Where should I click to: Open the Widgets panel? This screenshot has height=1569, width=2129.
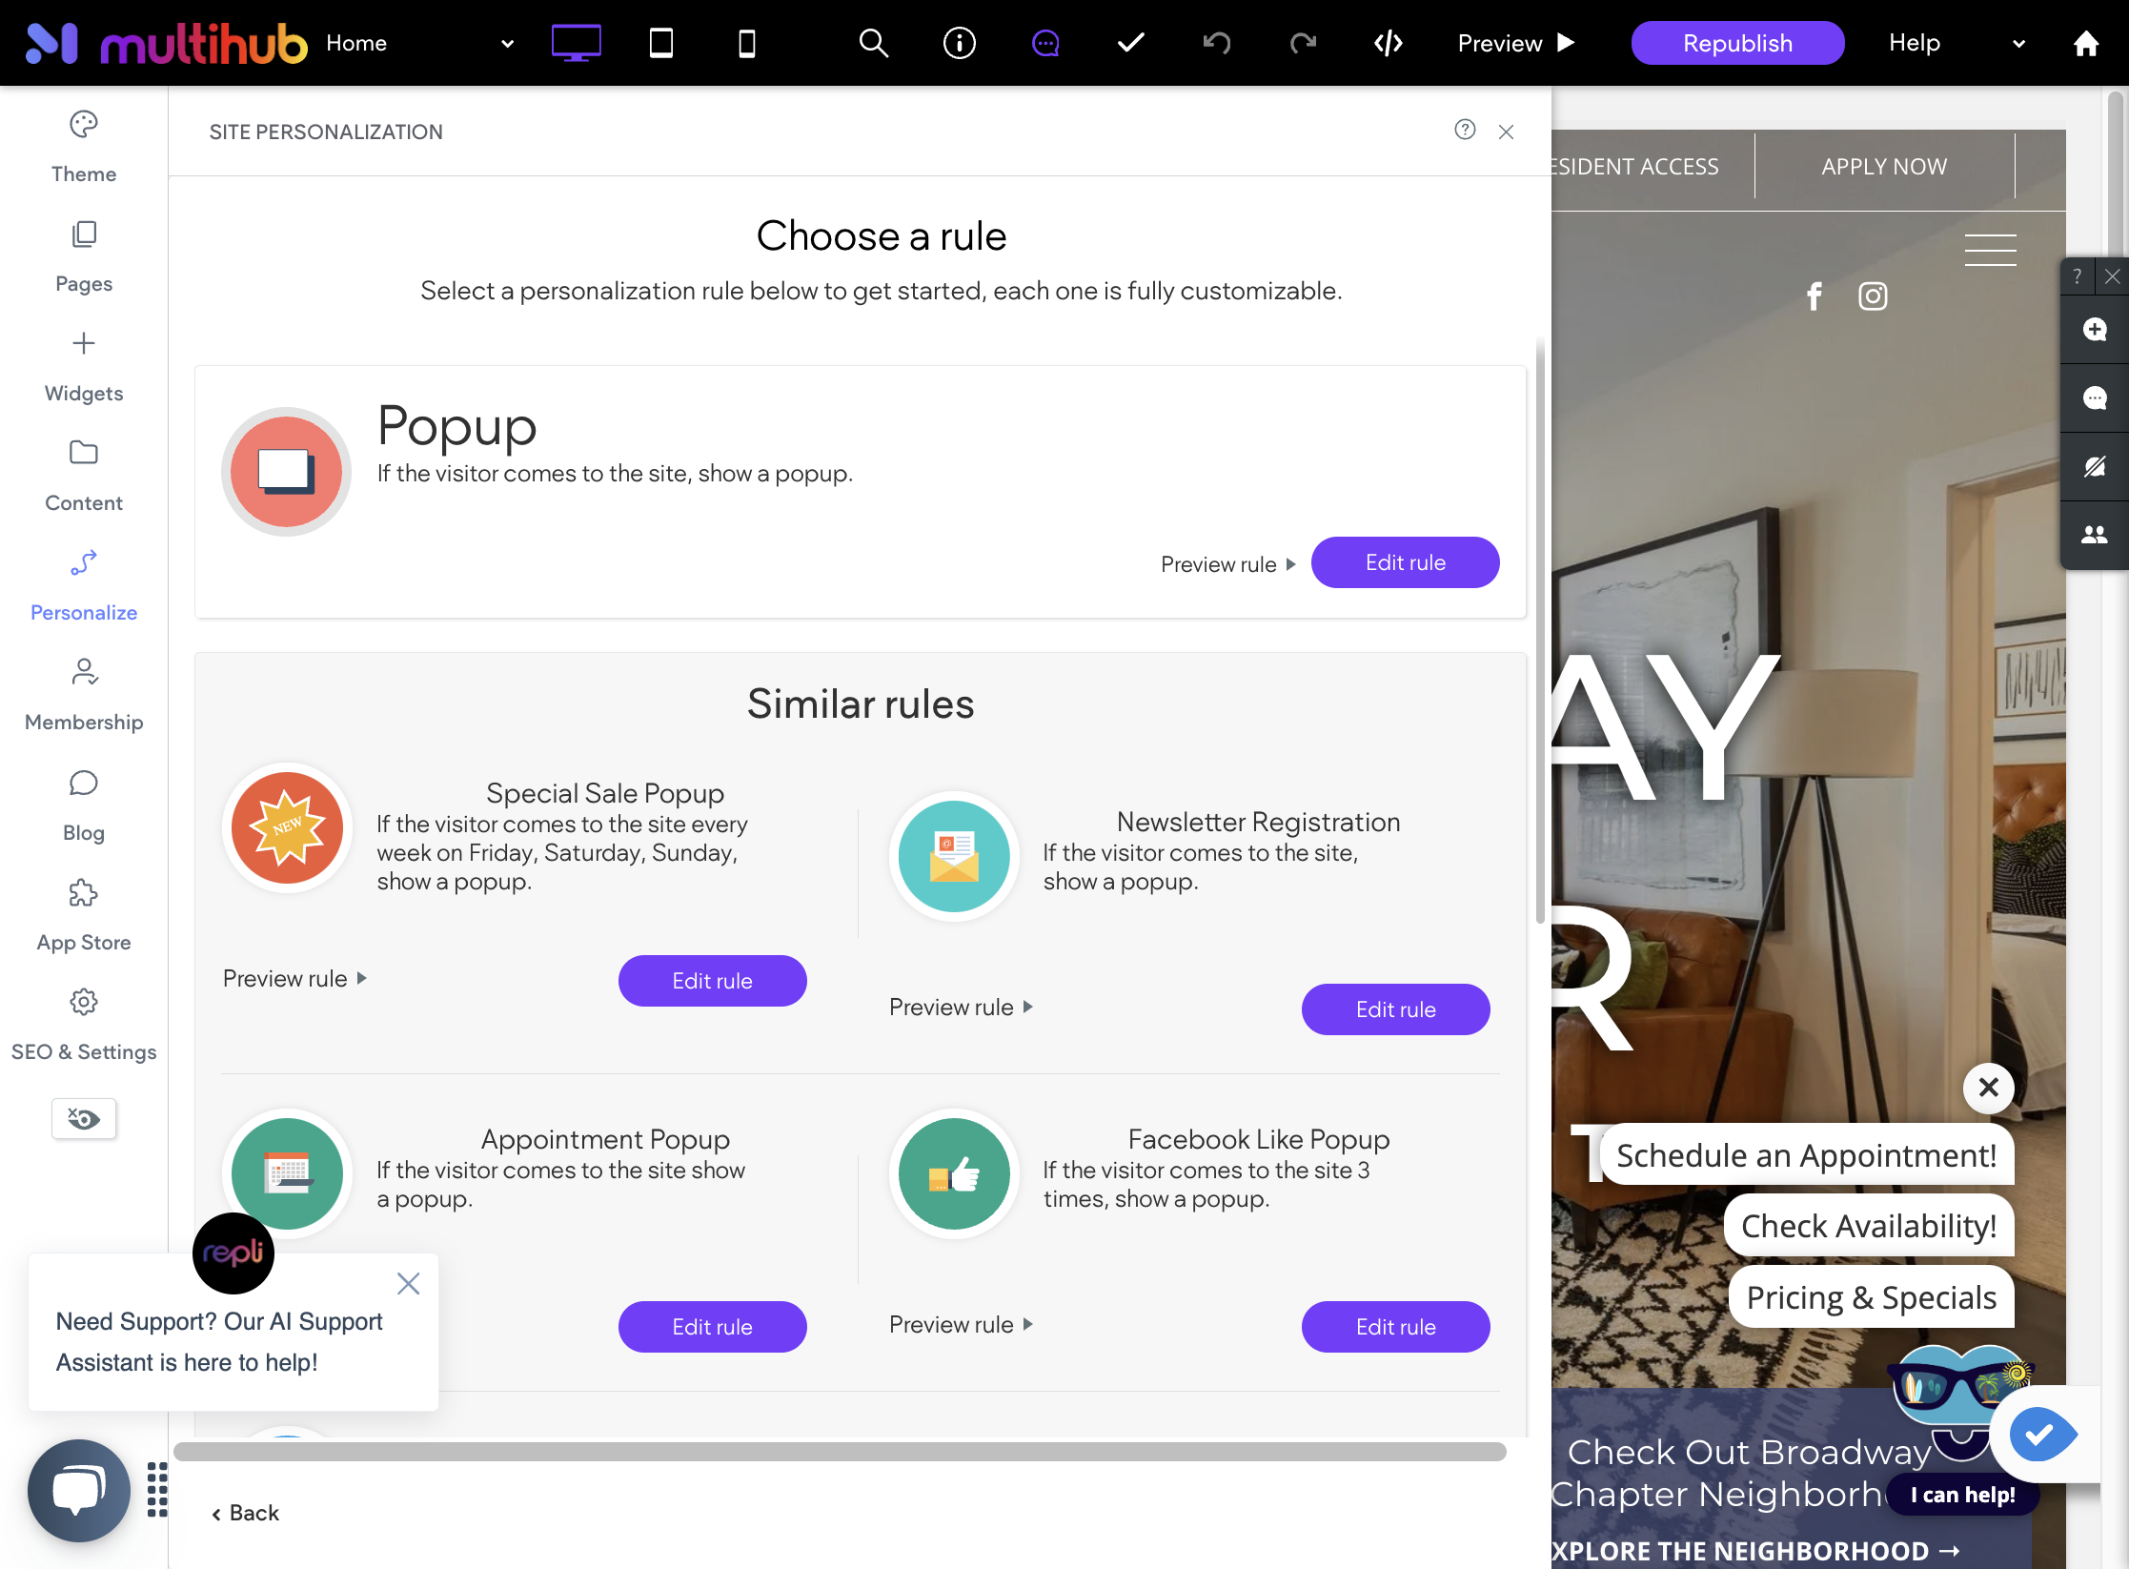84,366
